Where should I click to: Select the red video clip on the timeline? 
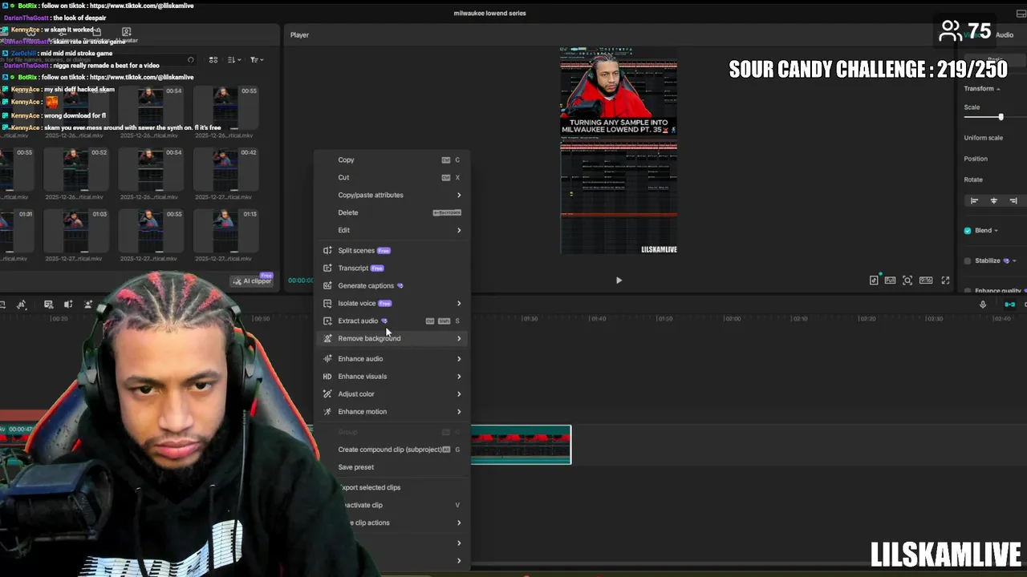[x=521, y=445]
